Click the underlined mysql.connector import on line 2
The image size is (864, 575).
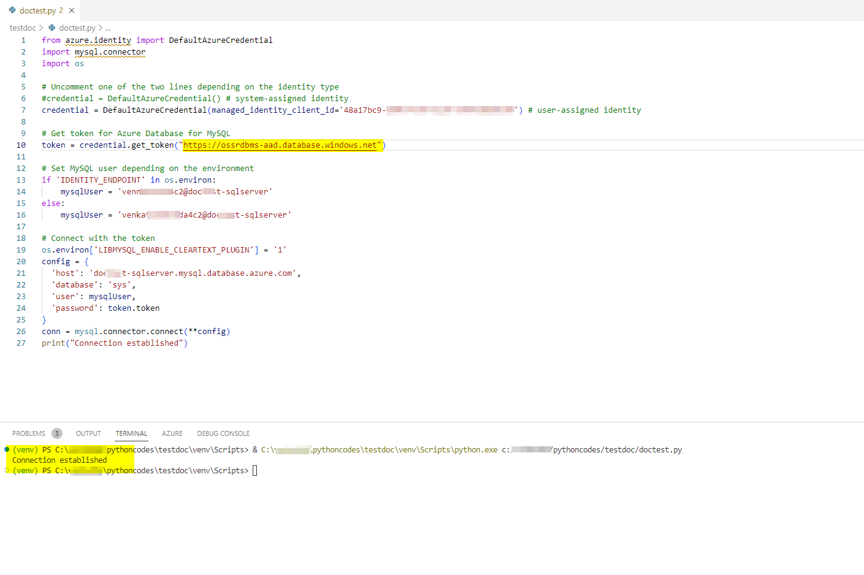pyautogui.click(x=110, y=51)
